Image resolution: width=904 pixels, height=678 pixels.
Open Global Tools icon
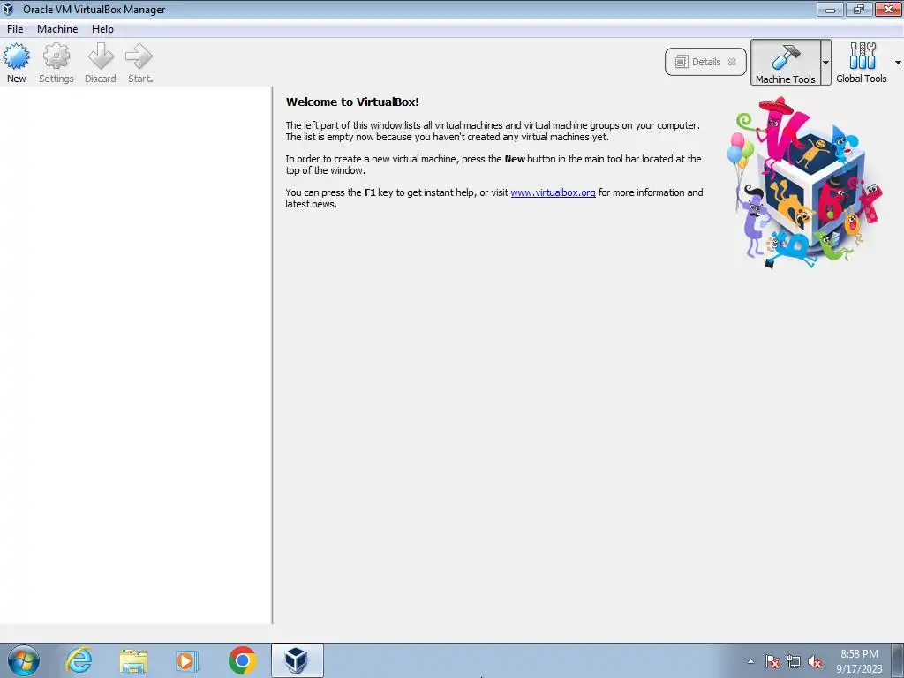tap(862, 63)
